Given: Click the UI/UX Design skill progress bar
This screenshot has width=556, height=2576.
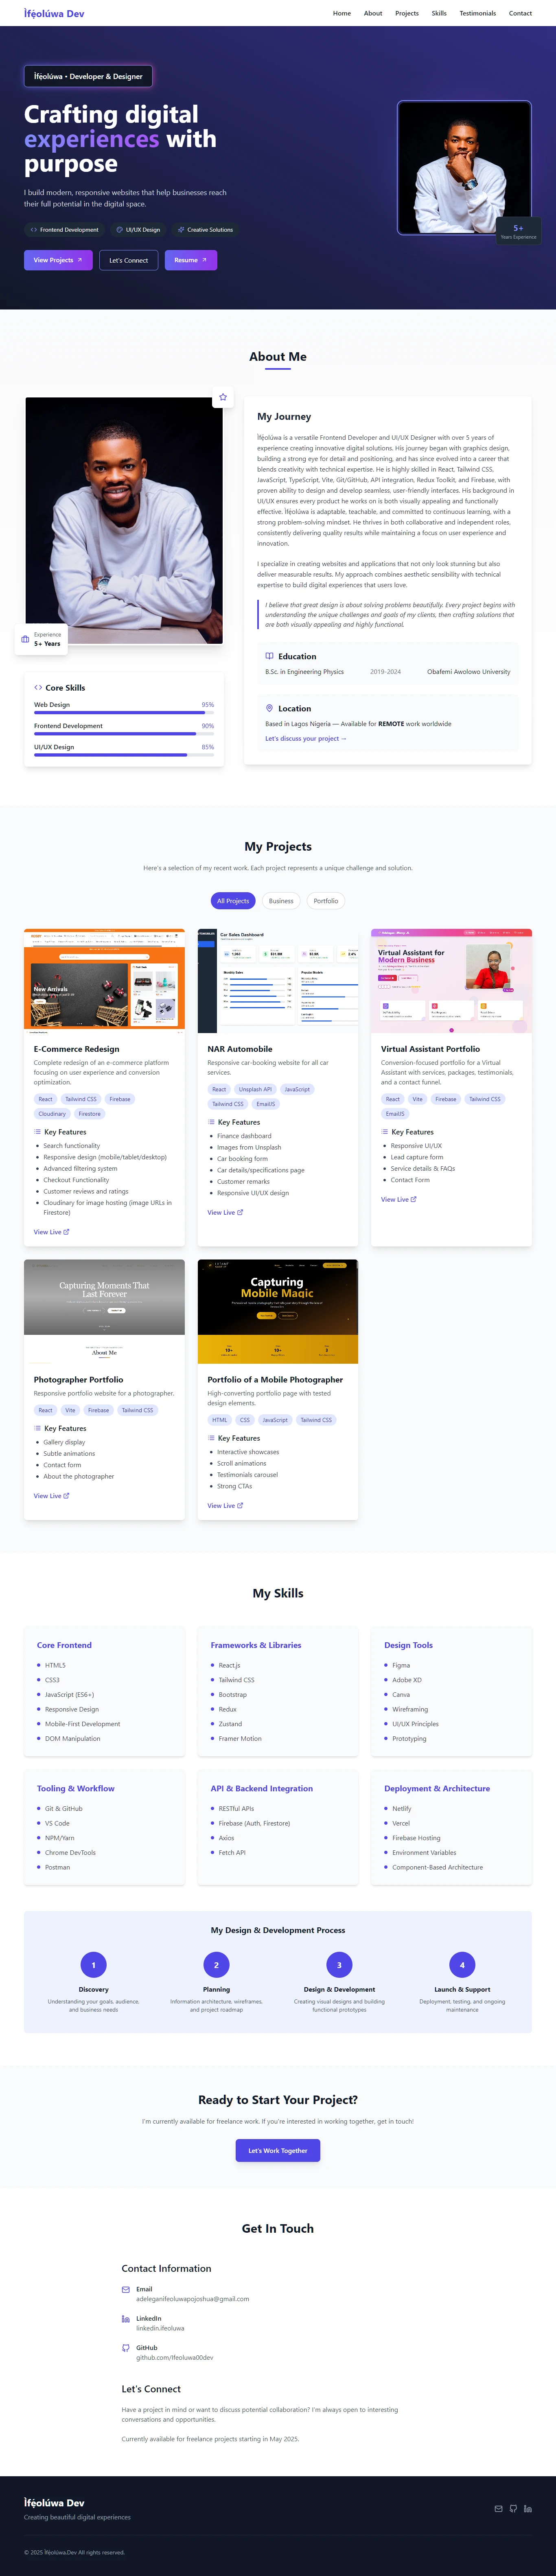Looking at the screenshot, I should [124, 754].
